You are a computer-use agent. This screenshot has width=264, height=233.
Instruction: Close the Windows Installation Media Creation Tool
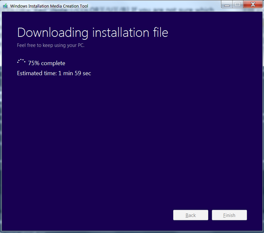pyautogui.click(x=253, y=4)
